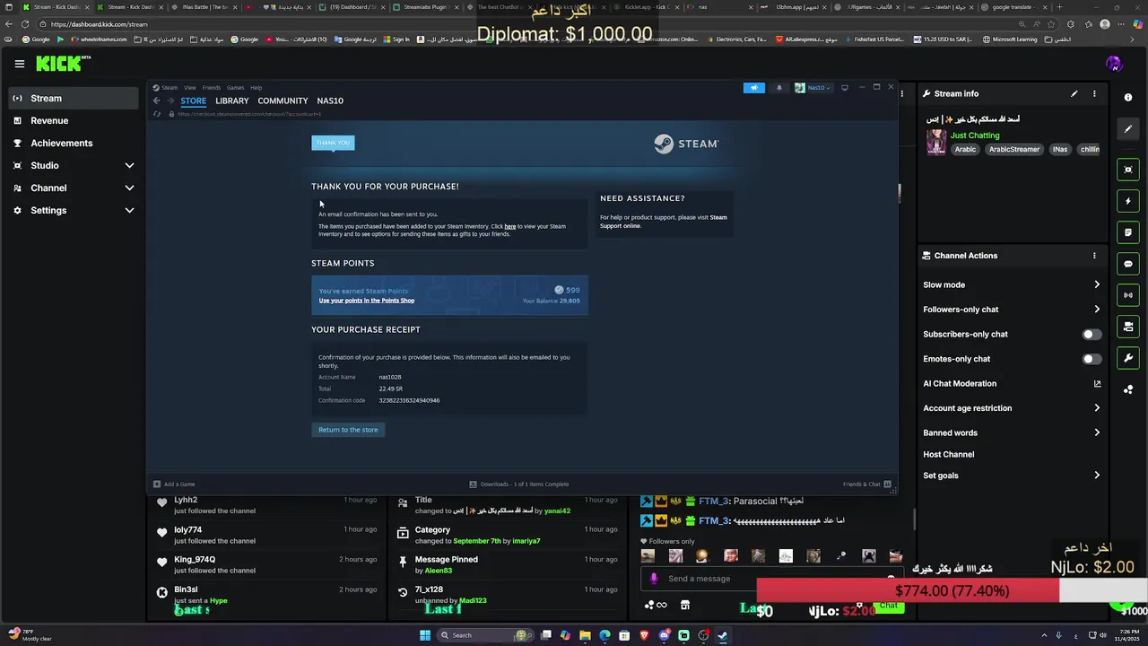Screen dimensions: 1148x646
Task: Select Achievements in Kick sidebar
Action: tap(74, 144)
